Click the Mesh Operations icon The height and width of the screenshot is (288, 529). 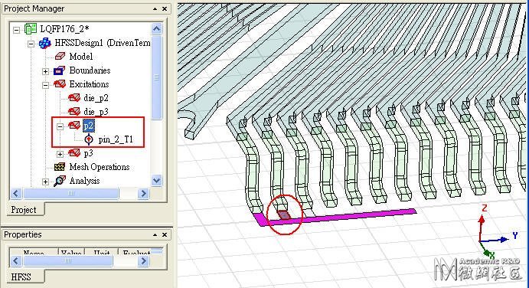[x=60, y=167]
